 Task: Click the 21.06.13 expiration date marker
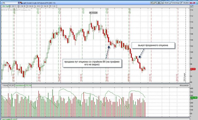tap(39, 78)
